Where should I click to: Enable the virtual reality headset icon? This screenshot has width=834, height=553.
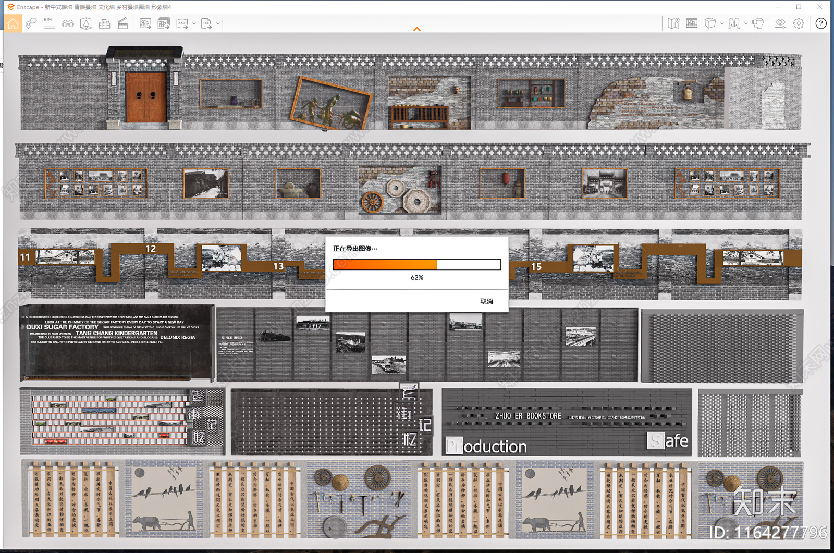(x=758, y=23)
